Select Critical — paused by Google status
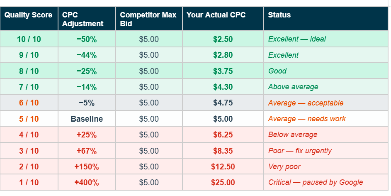391x196 pixels. 316,182
